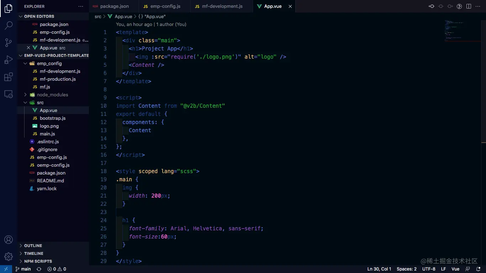The width and height of the screenshot is (486, 273).
Task: Click the git graph circle icon
Action: click(459, 6)
